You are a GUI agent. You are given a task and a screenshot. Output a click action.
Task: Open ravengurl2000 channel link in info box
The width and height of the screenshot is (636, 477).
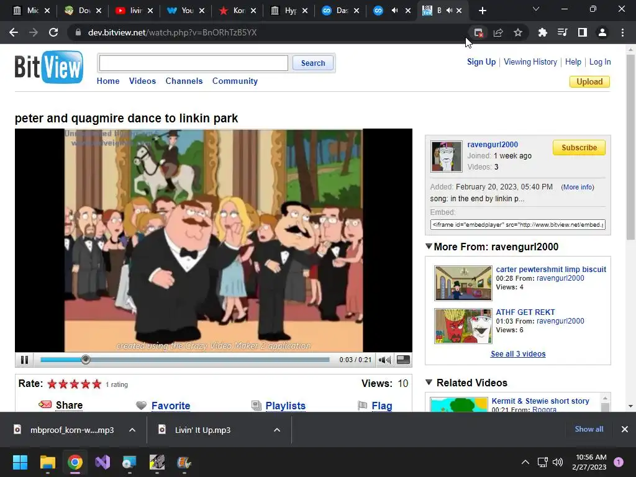[x=493, y=144]
